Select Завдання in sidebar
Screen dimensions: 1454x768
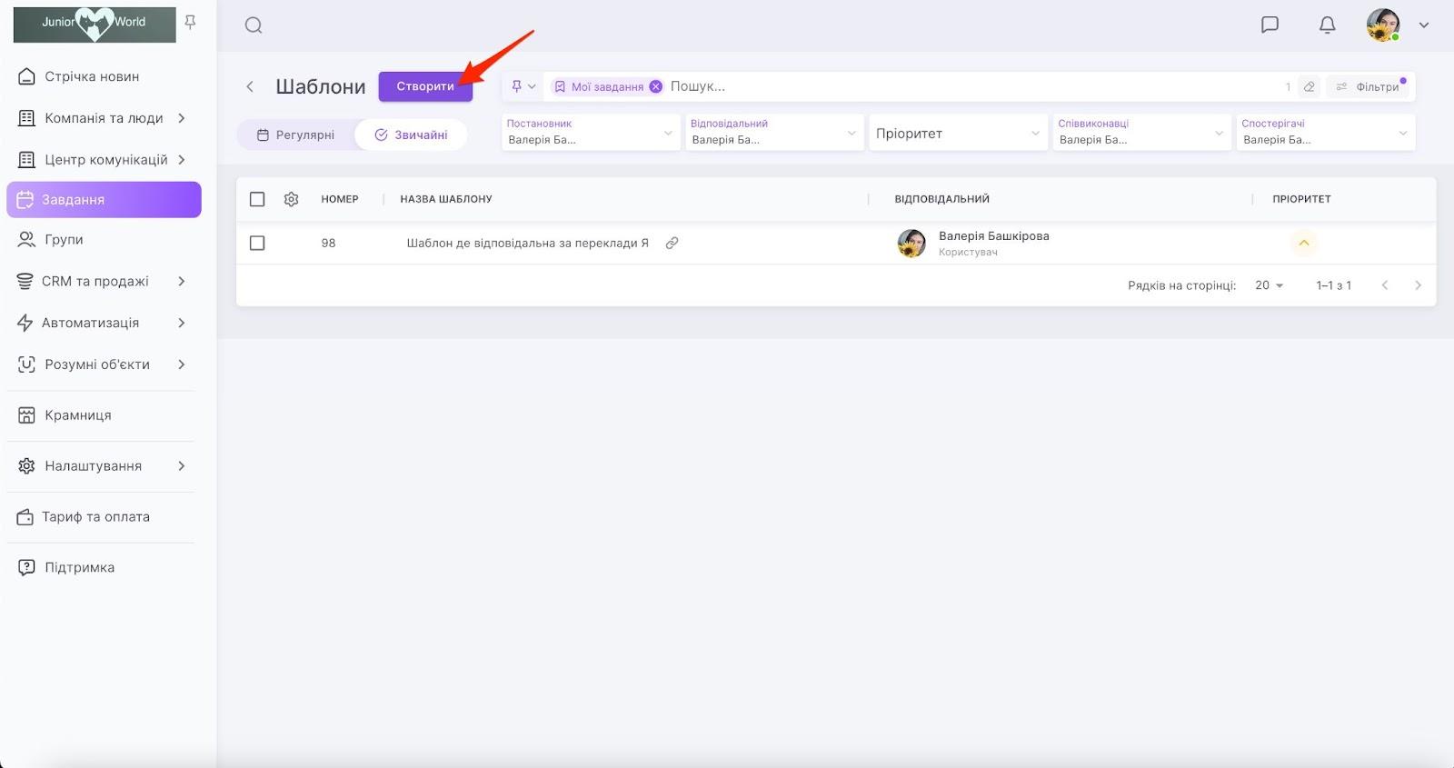[x=104, y=200]
